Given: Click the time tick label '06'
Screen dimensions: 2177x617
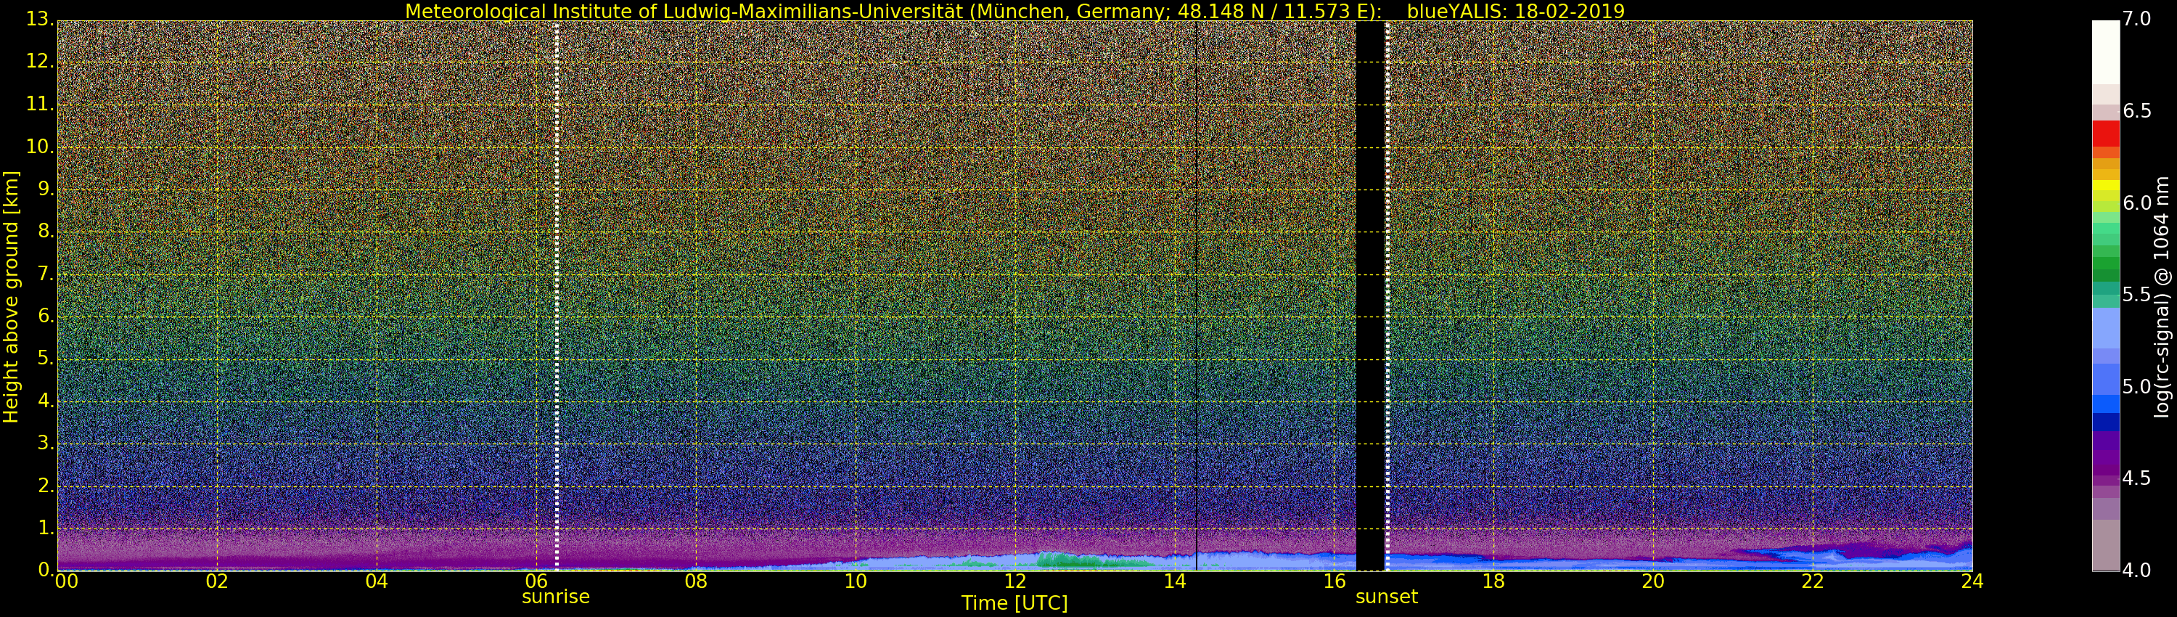Looking at the screenshot, I should tap(537, 581).
